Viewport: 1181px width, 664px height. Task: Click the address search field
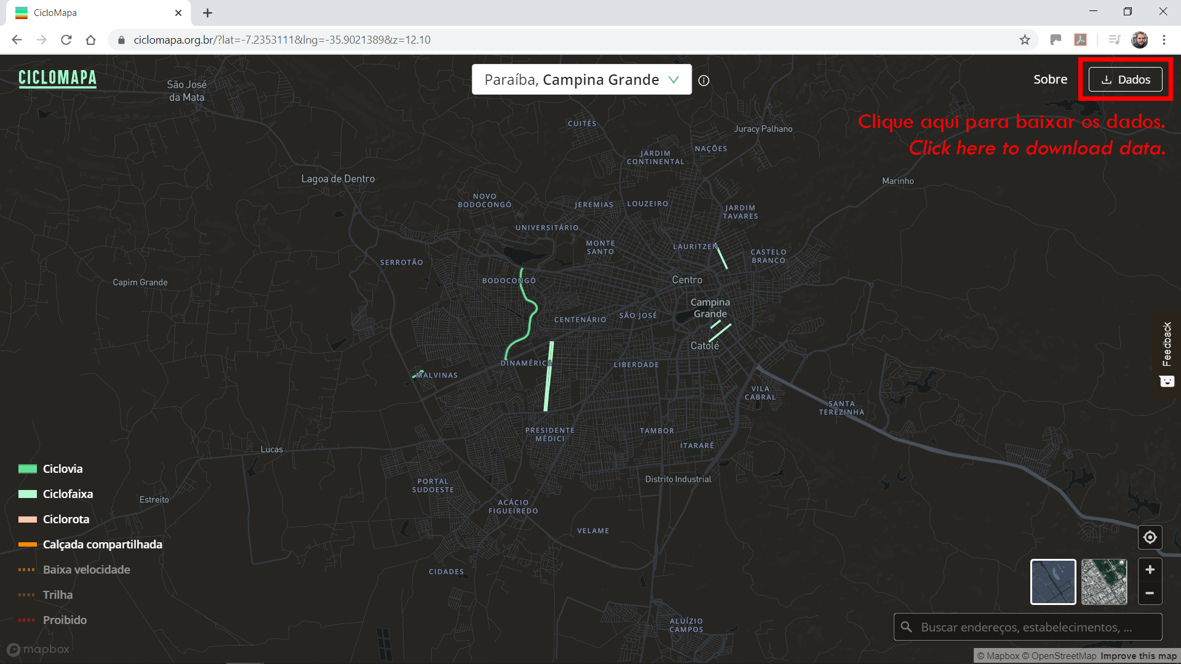[x=1027, y=627]
